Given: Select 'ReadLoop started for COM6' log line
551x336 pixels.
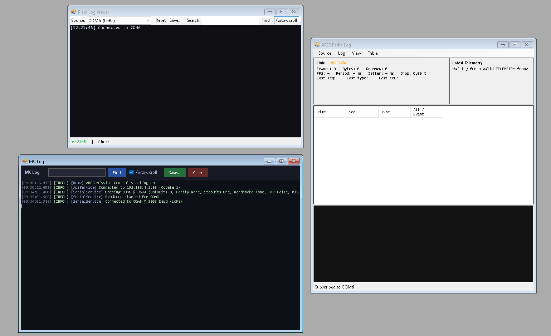Looking at the screenshot, I should pyautogui.click(x=91, y=197).
